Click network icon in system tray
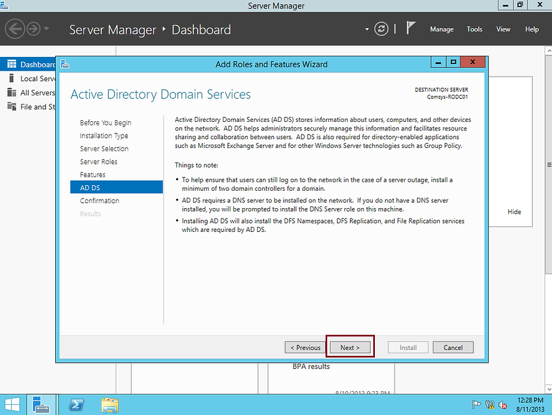 [x=490, y=405]
